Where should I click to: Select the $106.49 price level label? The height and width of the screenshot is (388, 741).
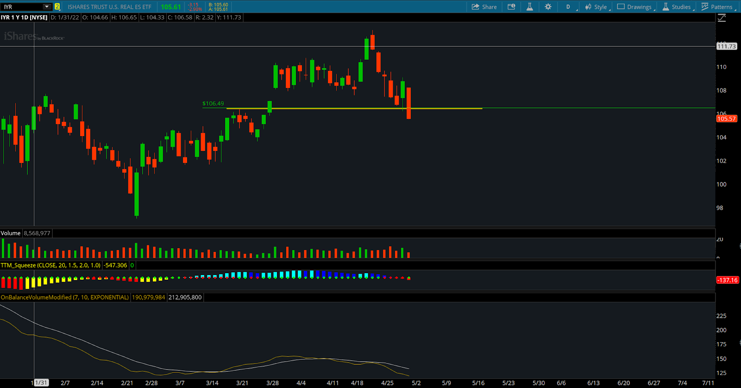pyautogui.click(x=213, y=104)
